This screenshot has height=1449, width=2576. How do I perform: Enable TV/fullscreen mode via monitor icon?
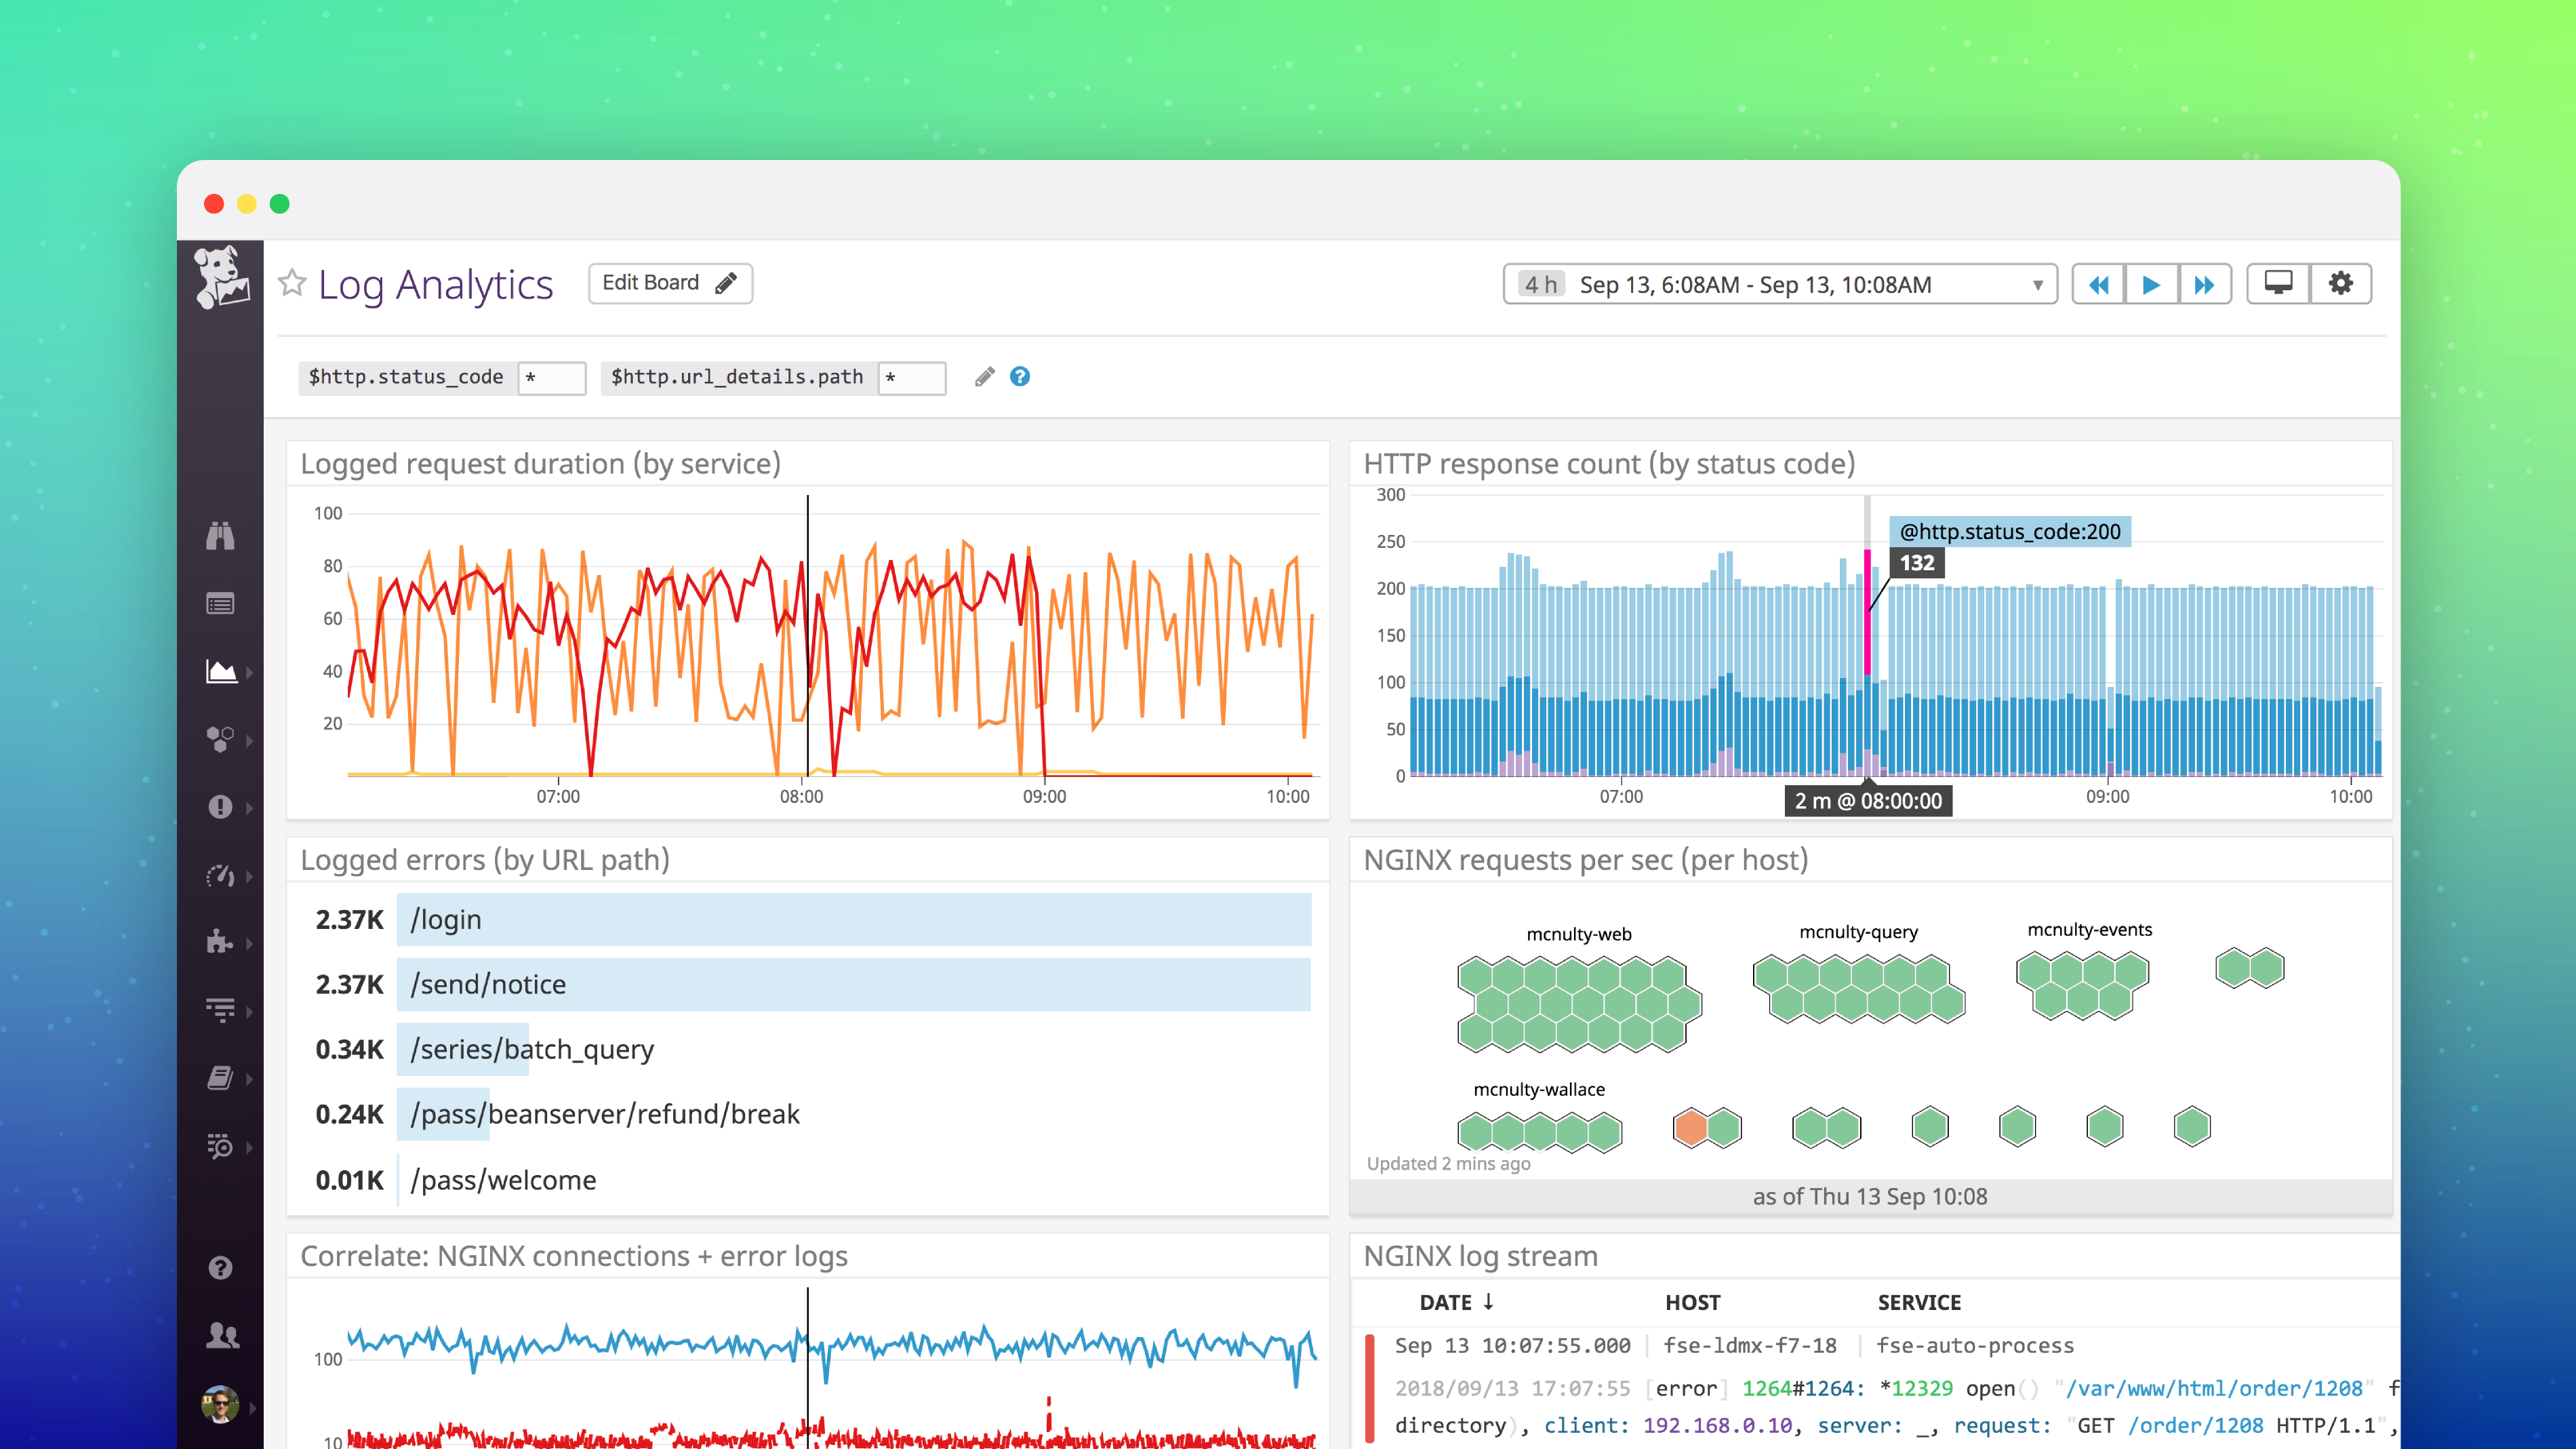click(2278, 283)
